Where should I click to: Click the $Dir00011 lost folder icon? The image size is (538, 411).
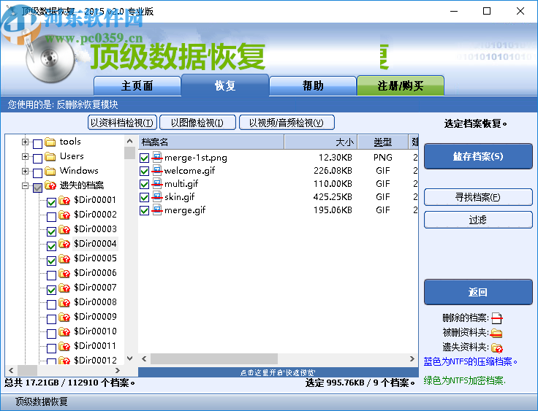[64, 346]
